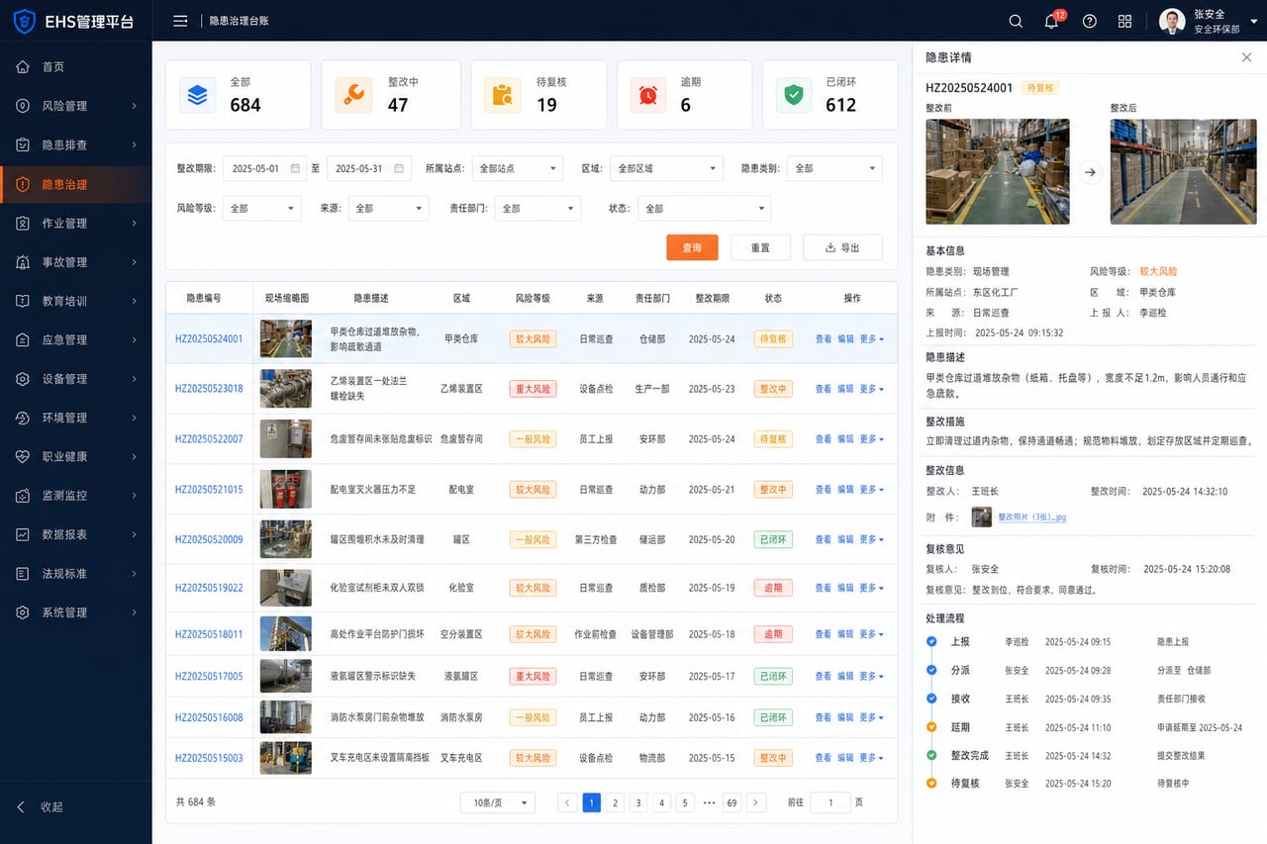1267x844 pixels.
Task: Click the 作业管理 sidebar icon
Action: point(23,223)
